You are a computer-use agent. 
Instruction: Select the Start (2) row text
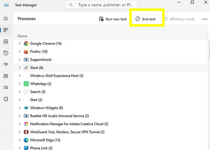point(36,100)
